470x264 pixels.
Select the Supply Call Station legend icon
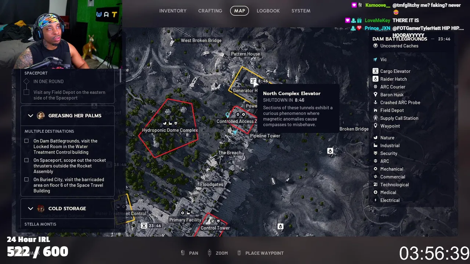click(375, 118)
